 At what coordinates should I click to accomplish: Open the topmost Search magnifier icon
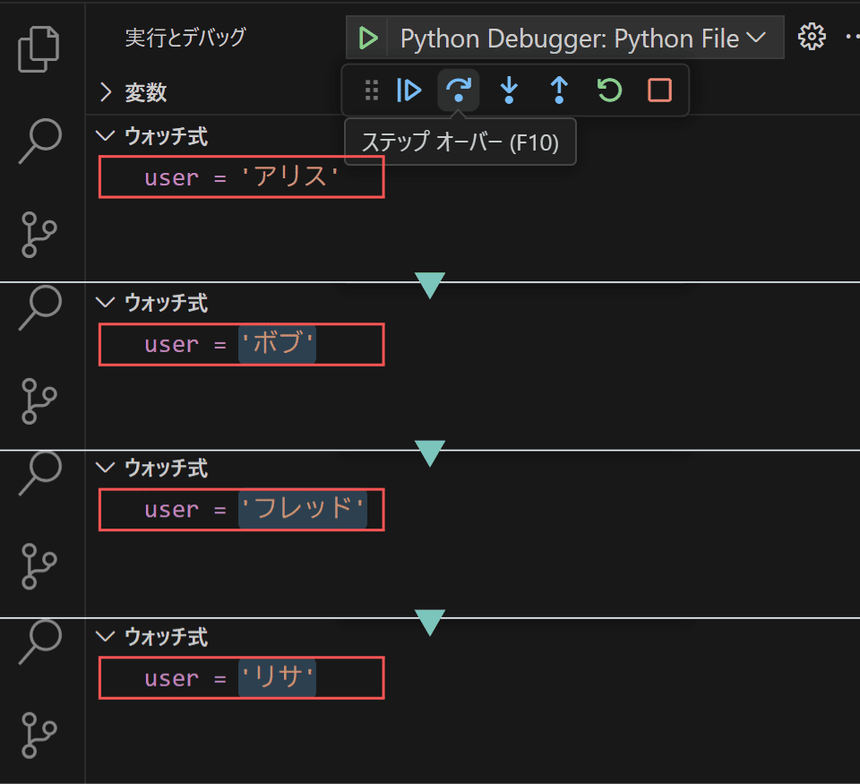[39, 141]
